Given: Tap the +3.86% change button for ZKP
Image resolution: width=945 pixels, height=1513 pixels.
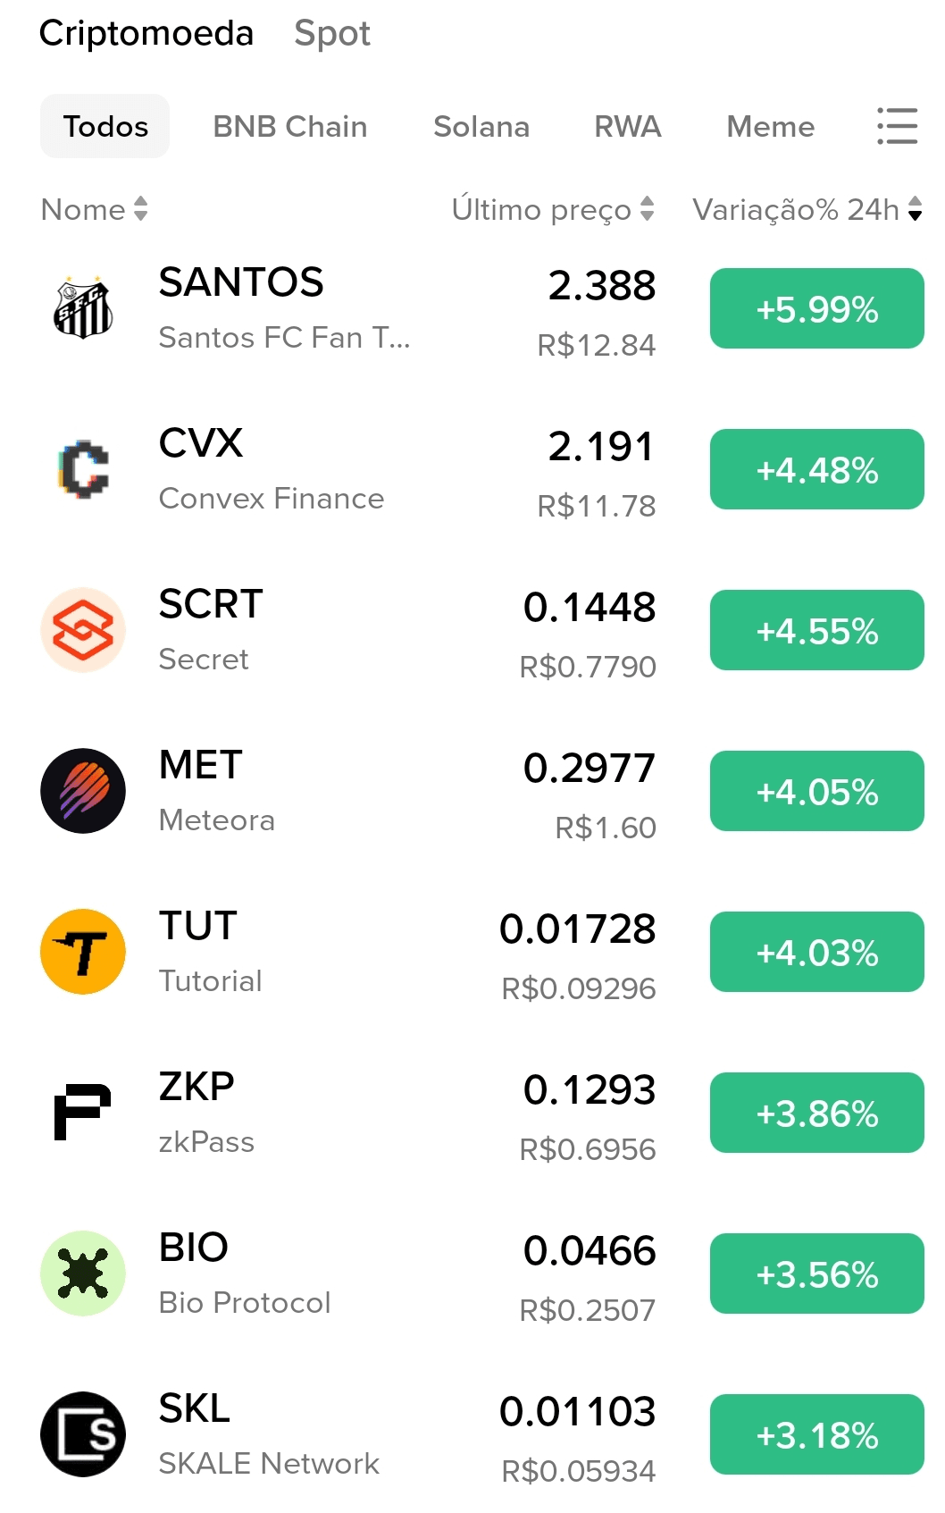Looking at the screenshot, I should [816, 1113].
